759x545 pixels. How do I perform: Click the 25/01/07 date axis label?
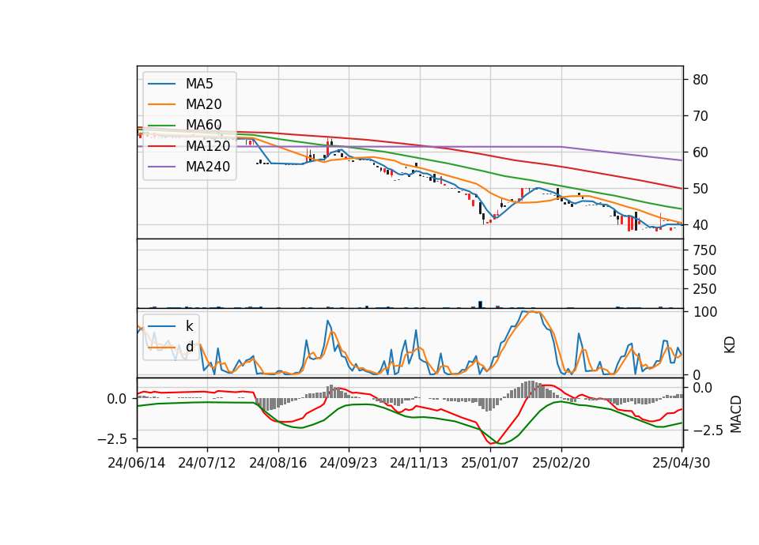pyautogui.click(x=490, y=463)
